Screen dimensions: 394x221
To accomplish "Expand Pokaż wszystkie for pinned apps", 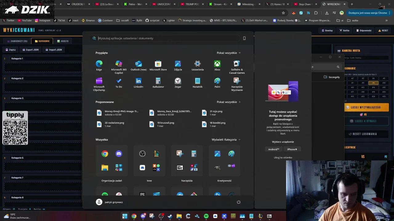I will [229, 53].
